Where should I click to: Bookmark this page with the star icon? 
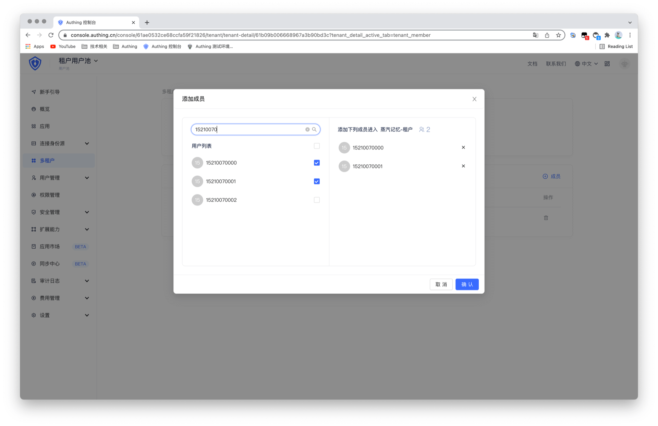[x=558, y=35]
